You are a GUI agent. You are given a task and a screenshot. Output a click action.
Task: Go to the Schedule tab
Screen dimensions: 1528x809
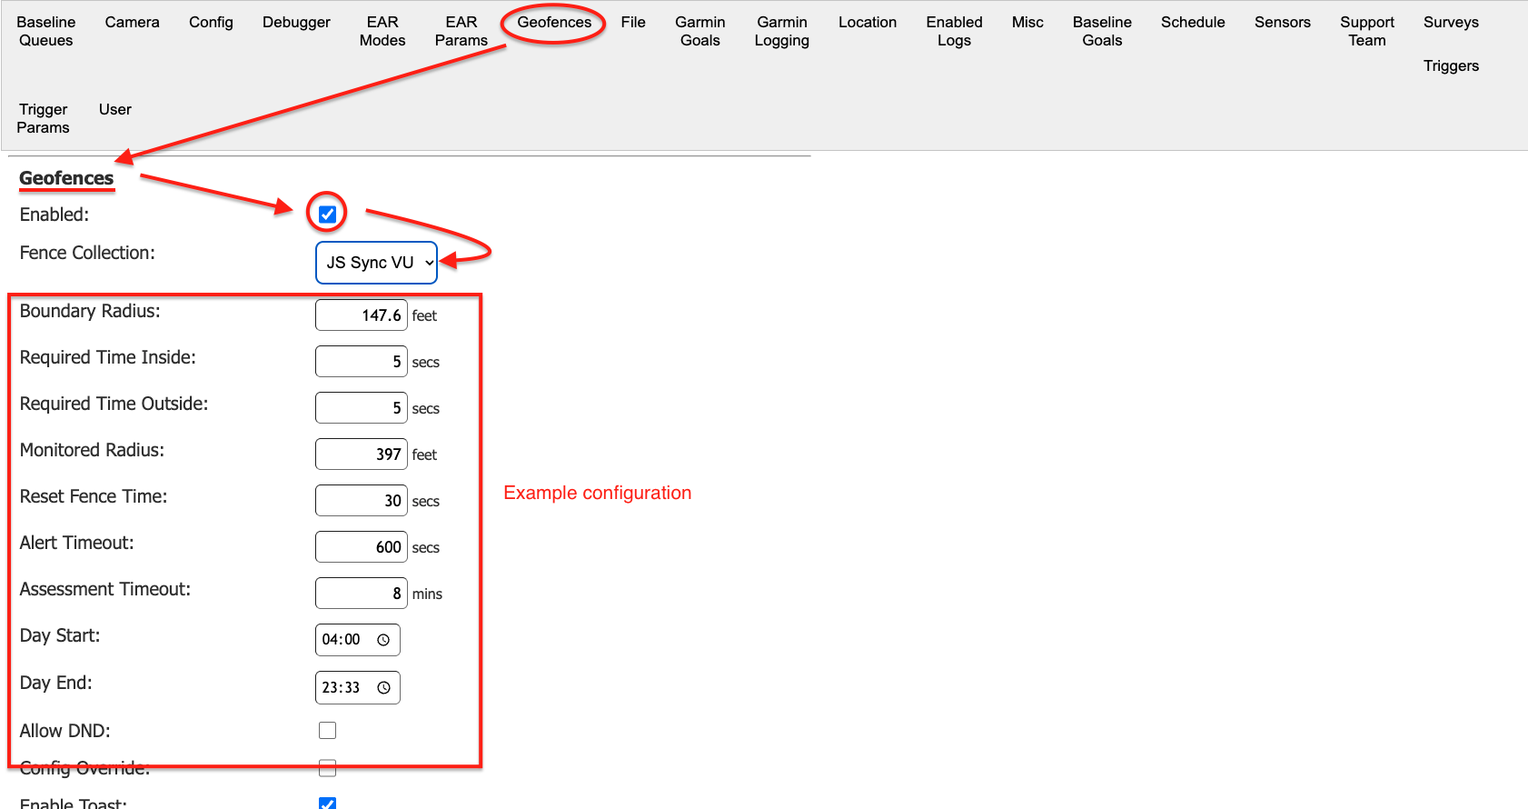click(x=1193, y=22)
